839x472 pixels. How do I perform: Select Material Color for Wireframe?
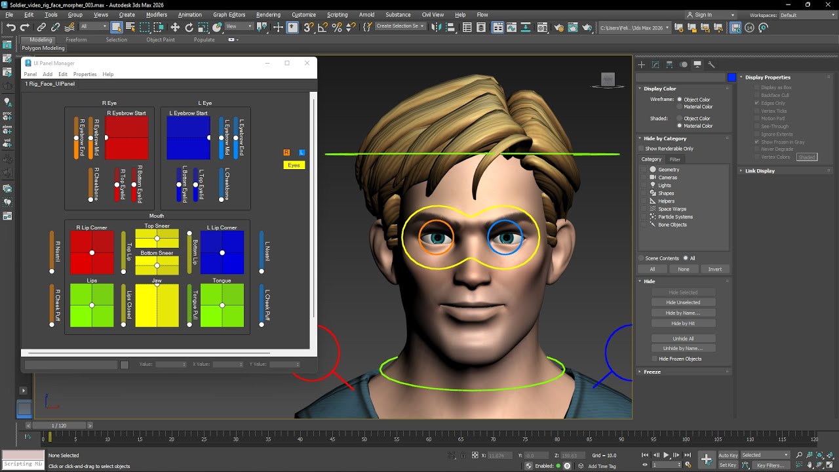pos(680,107)
